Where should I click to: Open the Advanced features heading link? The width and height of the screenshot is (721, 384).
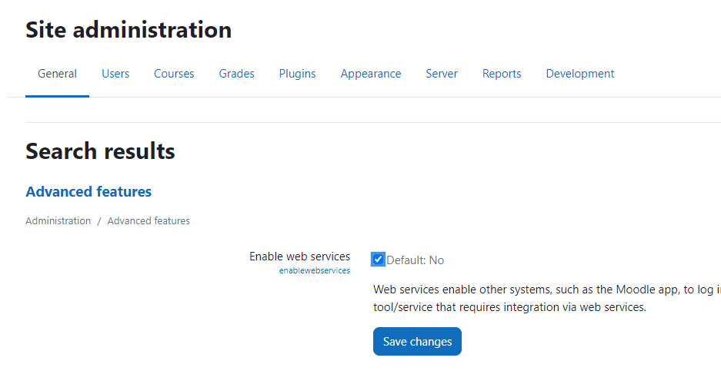pyautogui.click(x=88, y=191)
